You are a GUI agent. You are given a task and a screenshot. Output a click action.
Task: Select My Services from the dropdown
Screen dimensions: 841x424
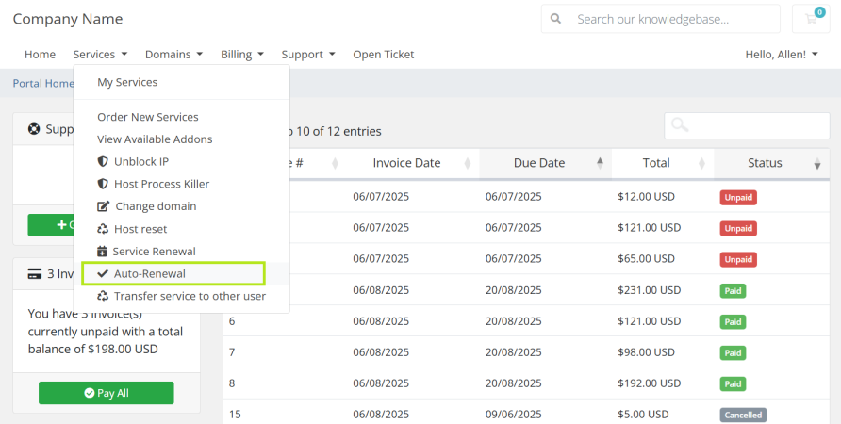click(x=127, y=82)
